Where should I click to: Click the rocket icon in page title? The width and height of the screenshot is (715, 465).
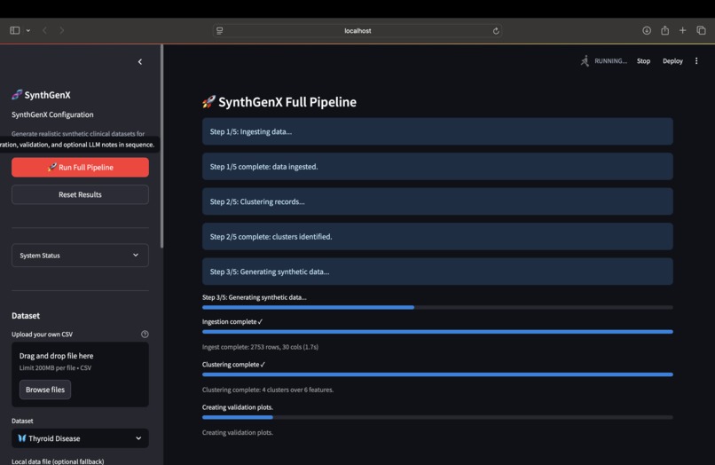[x=208, y=102]
